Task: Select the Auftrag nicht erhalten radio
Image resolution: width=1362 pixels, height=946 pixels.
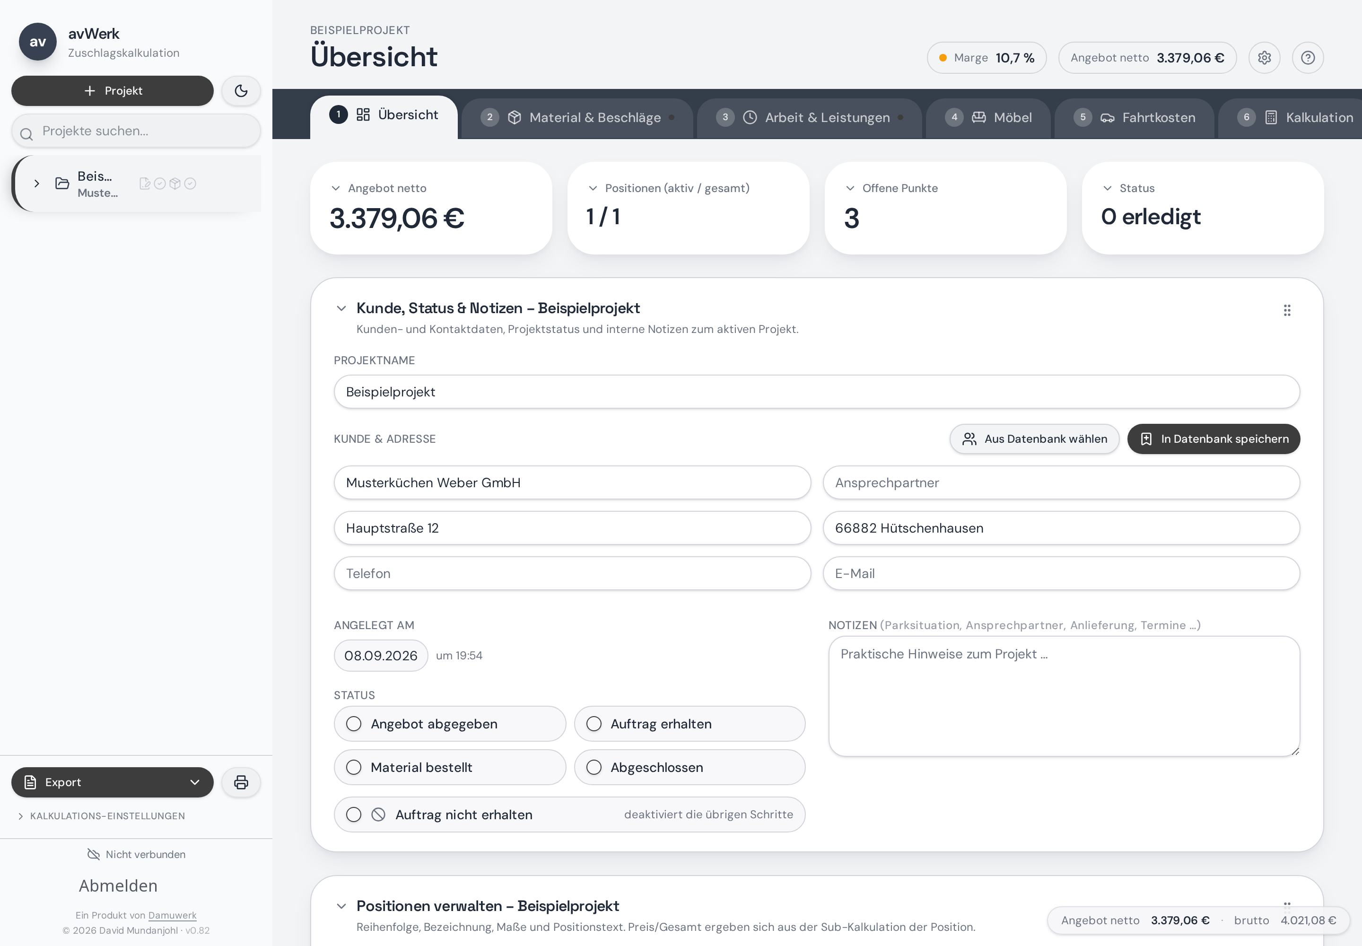Action: click(x=354, y=815)
